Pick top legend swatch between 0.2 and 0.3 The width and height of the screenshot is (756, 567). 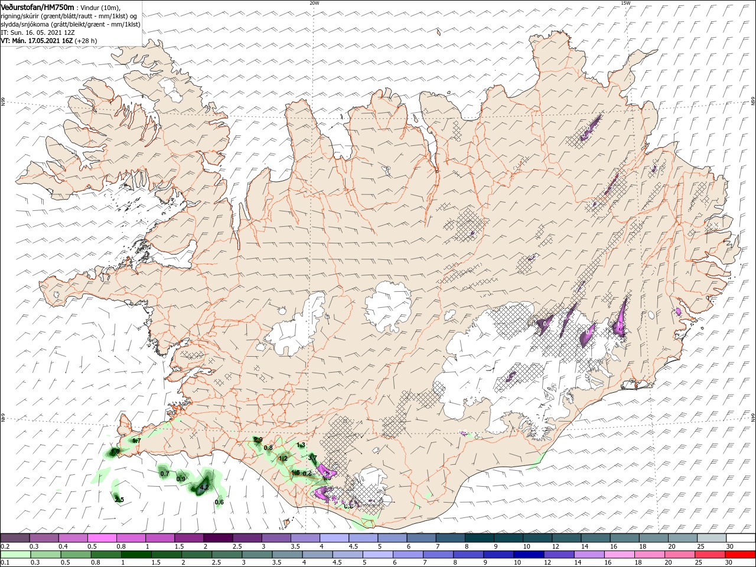click(15, 537)
